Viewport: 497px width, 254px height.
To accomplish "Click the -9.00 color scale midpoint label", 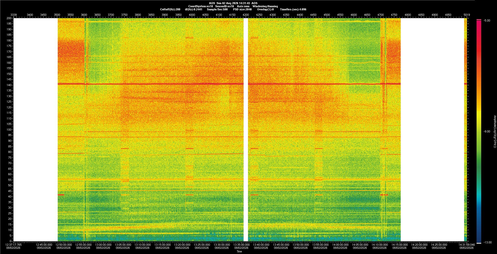I will pos(487,131).
